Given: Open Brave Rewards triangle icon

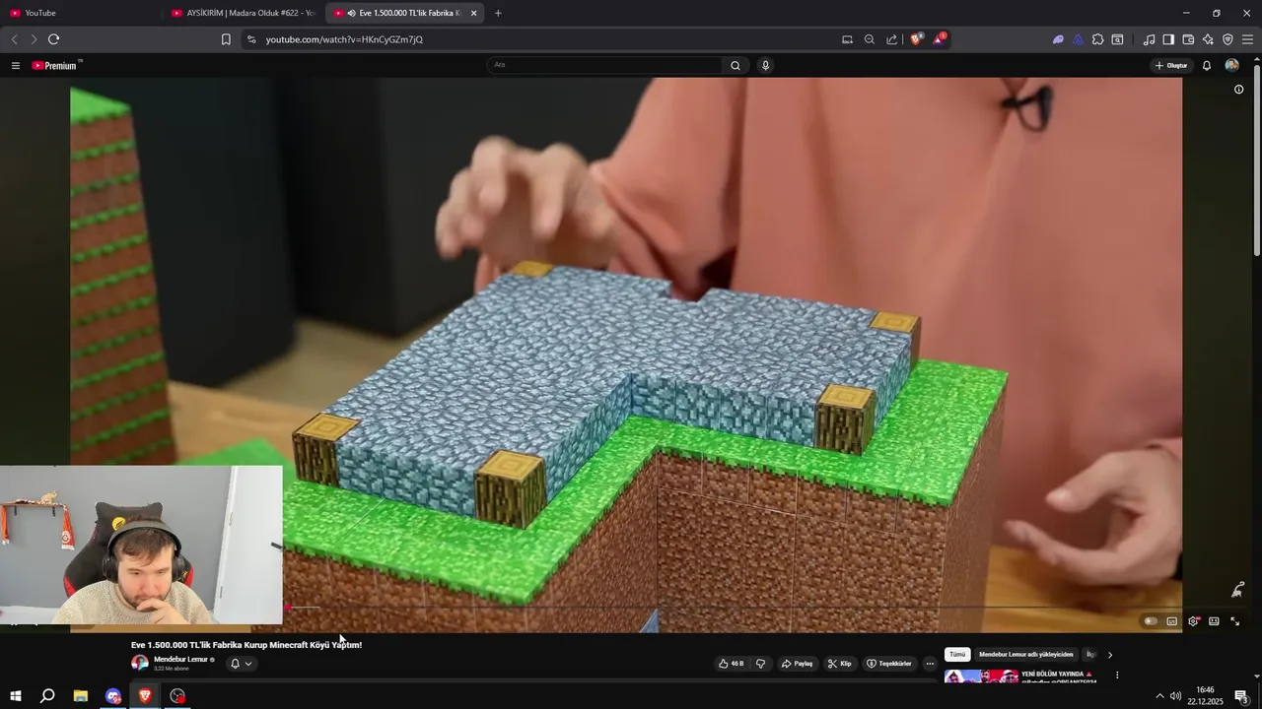Looking at the screenshot, I should [940, 39].
